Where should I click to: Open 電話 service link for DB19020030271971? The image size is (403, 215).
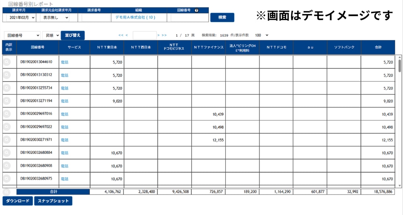pyautogui.click(x=64, y=140)
